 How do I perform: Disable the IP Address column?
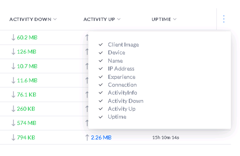coord(101,69)
